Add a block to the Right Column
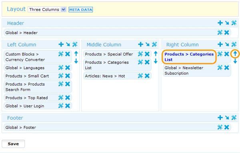 click(x=220, y=44)
